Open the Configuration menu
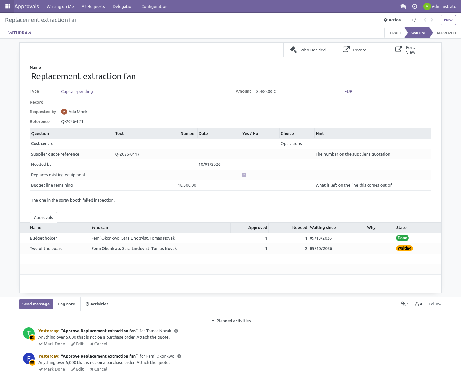Screen dimensions: 461x377 154,6
